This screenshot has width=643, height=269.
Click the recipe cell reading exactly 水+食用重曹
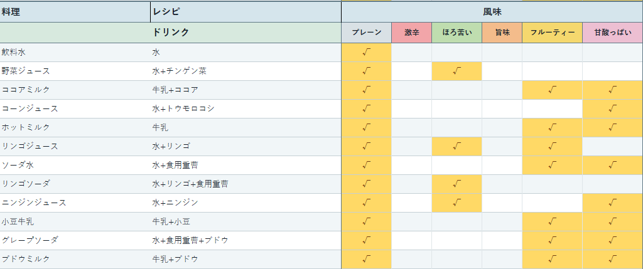pyautogui.click(x=246, y=166)
